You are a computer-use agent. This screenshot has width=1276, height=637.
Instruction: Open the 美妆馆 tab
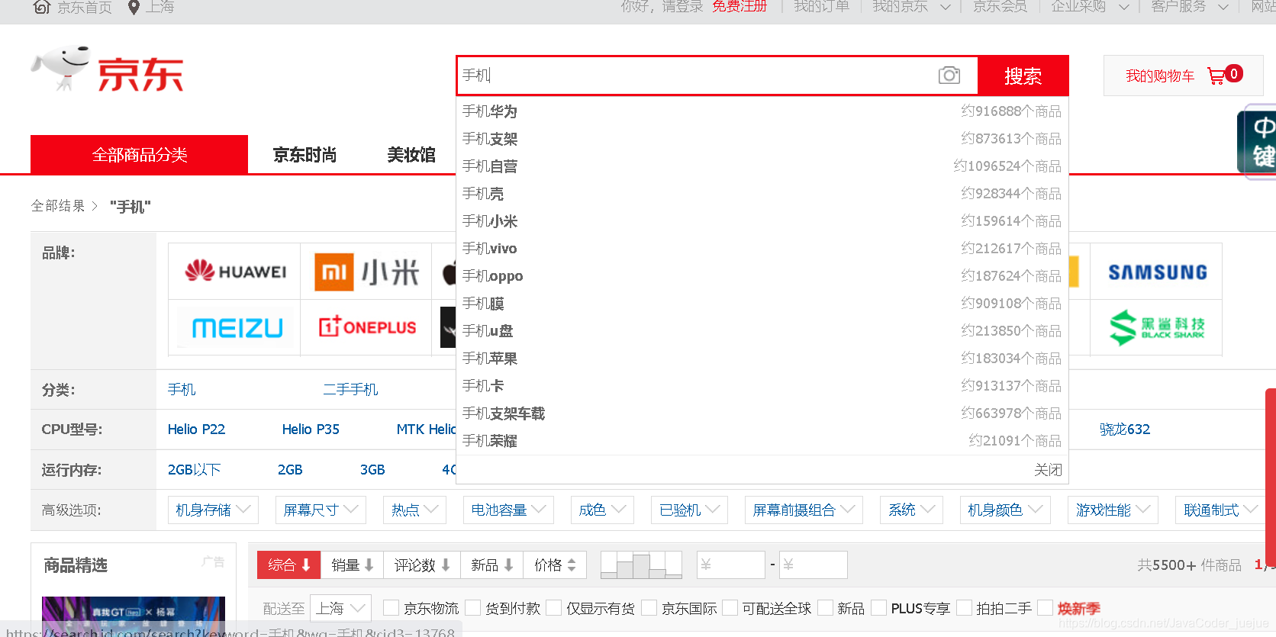[411, 155]
